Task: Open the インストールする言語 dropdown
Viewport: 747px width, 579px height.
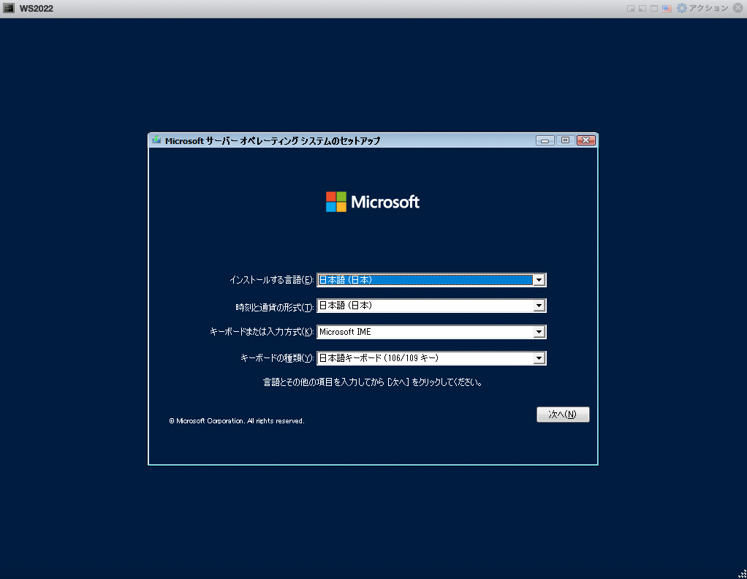Action: click(x=432, y=280)
